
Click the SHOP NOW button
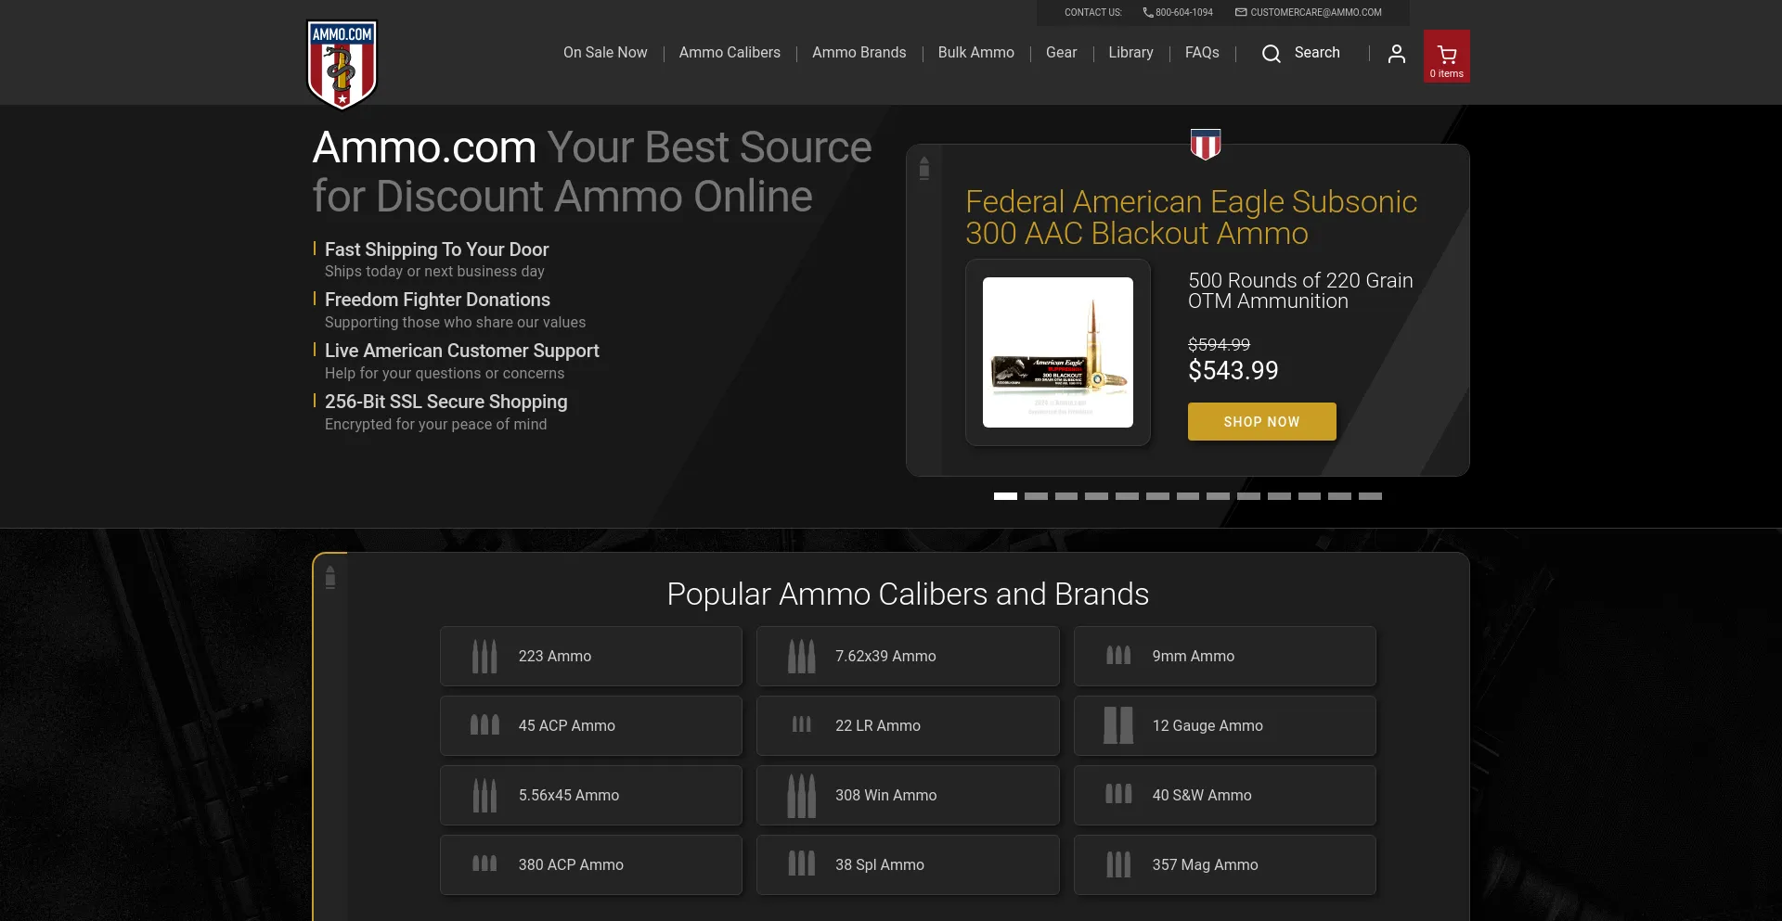(x=1261, y=421)
